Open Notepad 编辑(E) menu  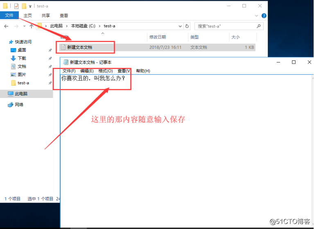coord(87,71)
